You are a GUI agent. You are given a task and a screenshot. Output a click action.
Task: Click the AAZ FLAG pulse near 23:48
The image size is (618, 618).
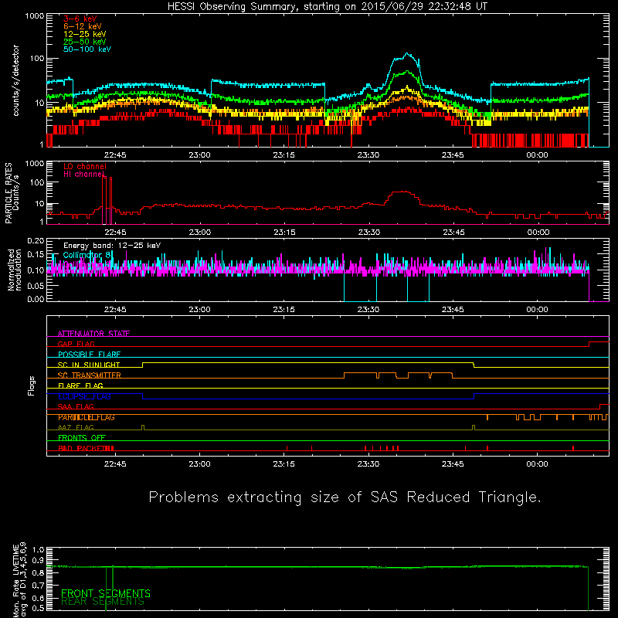click(x=474, y=428)
